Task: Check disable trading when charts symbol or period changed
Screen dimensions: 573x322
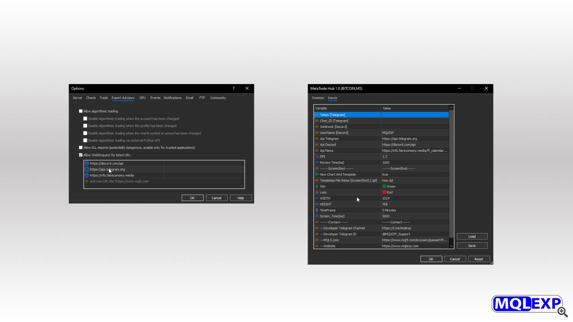Action: pos(85,133)
